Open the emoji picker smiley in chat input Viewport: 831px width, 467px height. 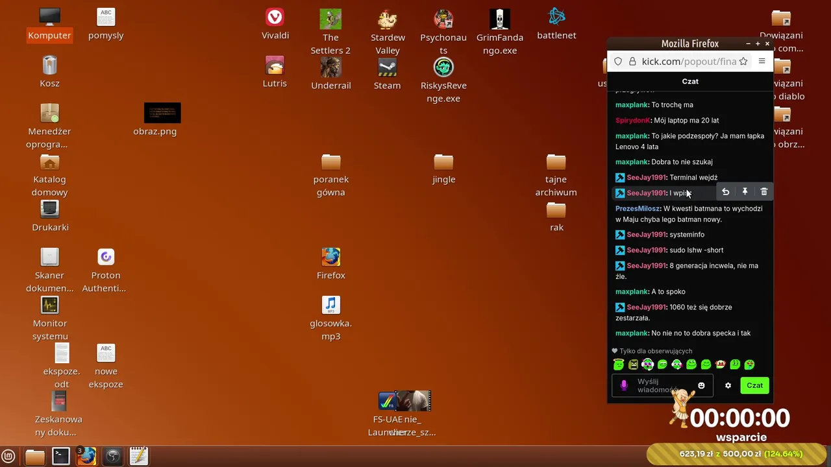pyautogui.click(x=701, y=385)
